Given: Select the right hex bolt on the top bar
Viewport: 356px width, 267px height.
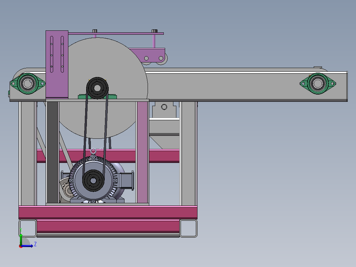Looking at the screenshot, I should 155,31.
